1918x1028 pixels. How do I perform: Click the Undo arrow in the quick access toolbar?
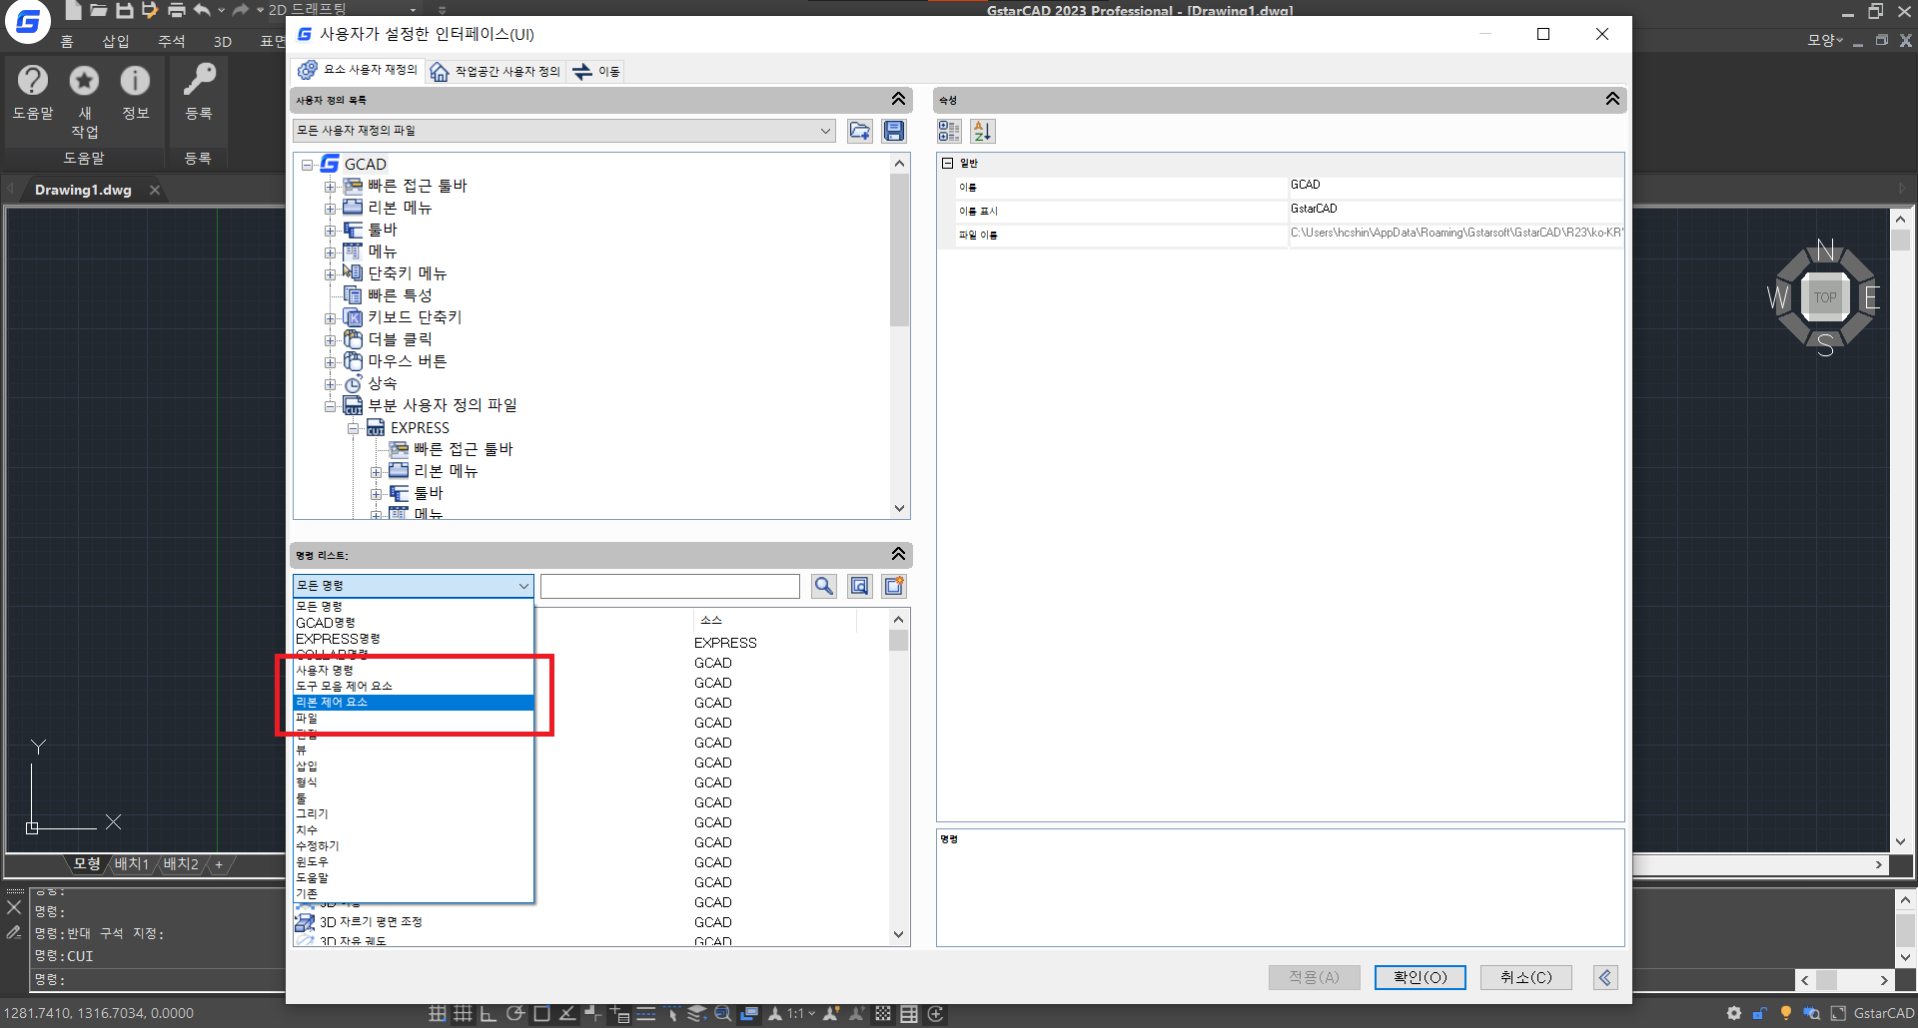[203, 10]
